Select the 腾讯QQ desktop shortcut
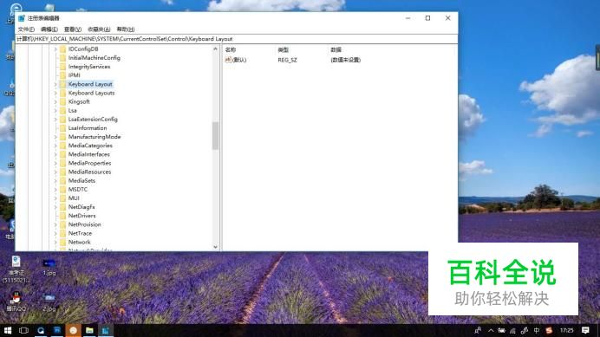Screen dimensions: 600x337 click(x=16, y=301)
